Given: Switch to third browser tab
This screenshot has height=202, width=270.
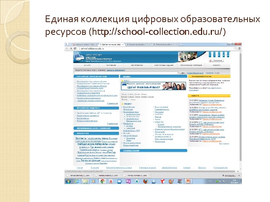Looking at the screenshot, I should [x=138, y=45].
